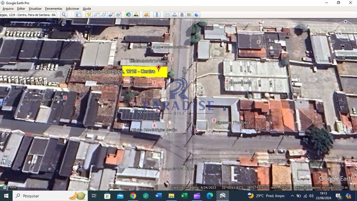Click the Restaurante & Lanchonete Gostinho label
This screenshot has height=201, width=357.
(162, 47)
